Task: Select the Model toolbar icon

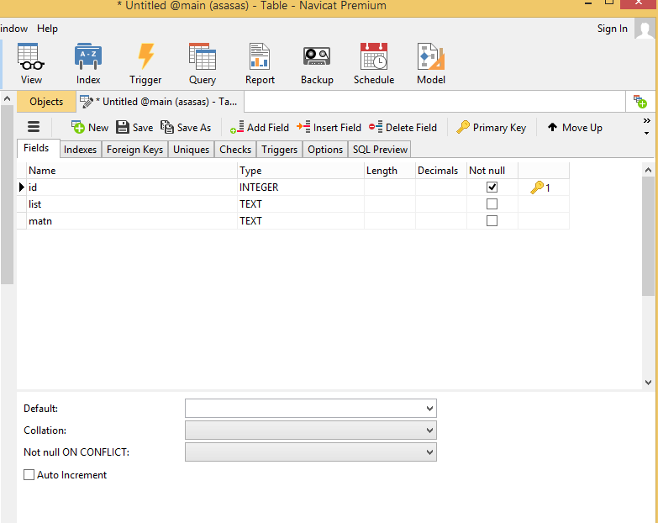Action: 430,64
